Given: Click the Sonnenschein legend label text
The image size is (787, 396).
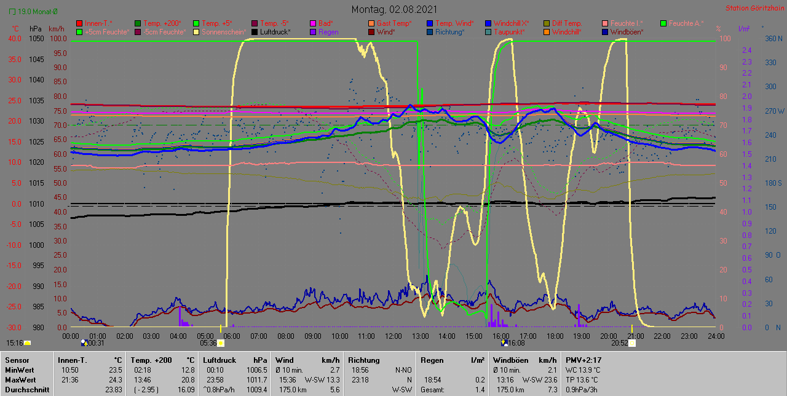Looking at the screenshot, I should (224, 31).
